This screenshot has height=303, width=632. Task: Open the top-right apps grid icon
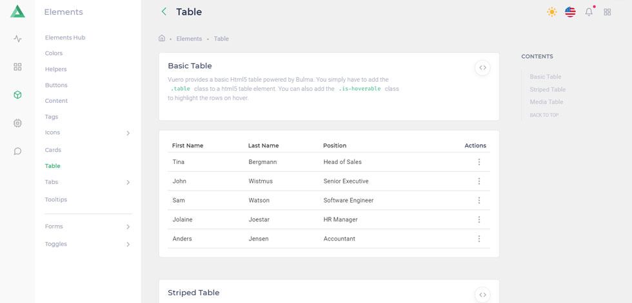607,12
